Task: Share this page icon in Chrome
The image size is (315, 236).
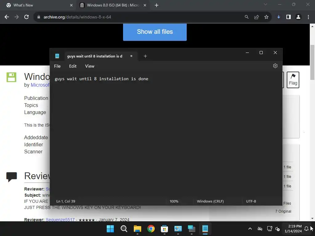Action: (x=256, y=17)
